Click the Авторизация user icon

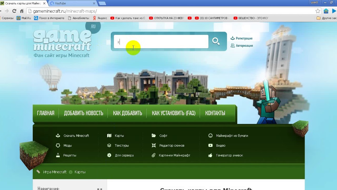click(x=232, y=45)
